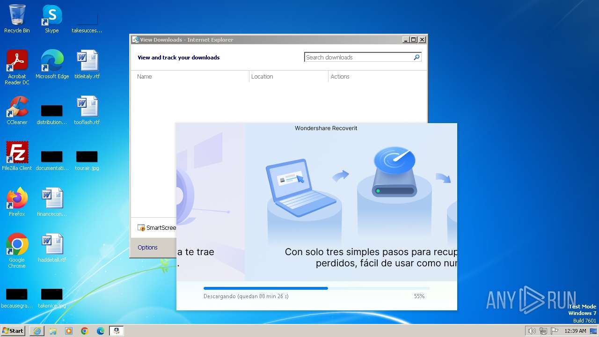Open Chrome from the taskbar
The width and height of the screenshot is (599, 337).
coord(85,331)
